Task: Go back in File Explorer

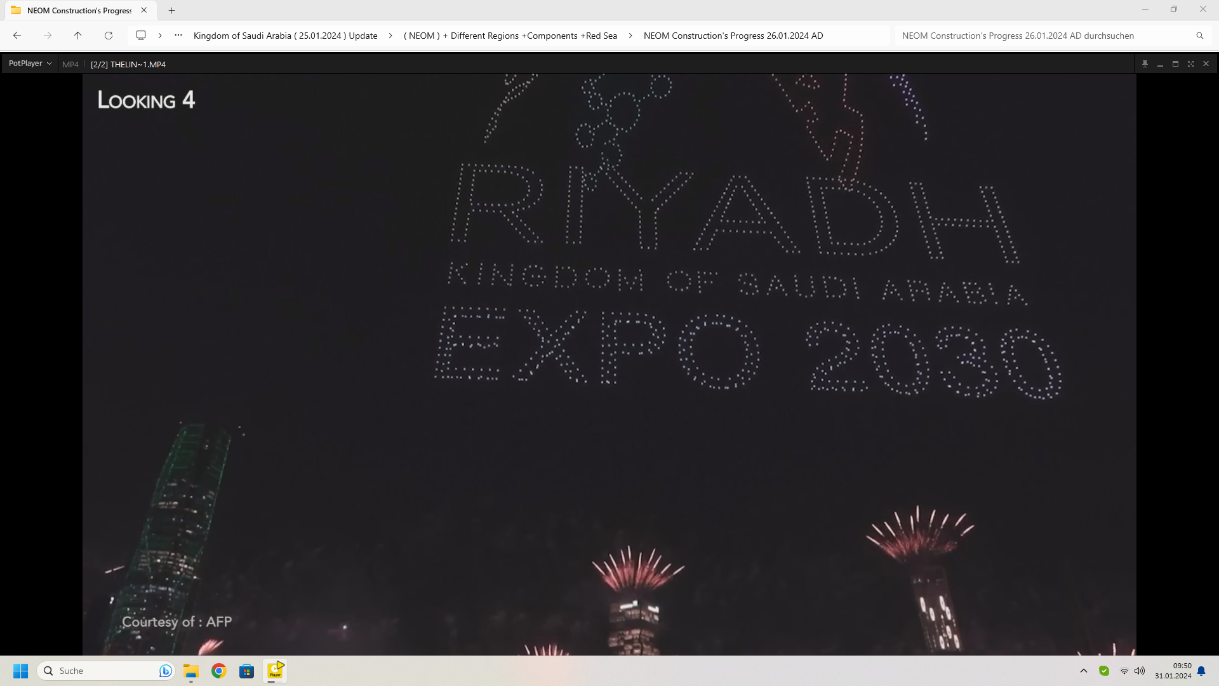Action: [17, 36]
